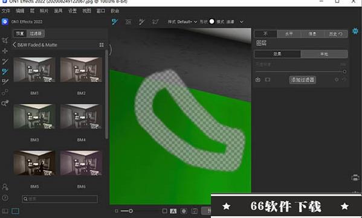This screenshot has height=218, width=362.
Task: Click the zoom slider handle in bottom bar
Action: (131, 211)
